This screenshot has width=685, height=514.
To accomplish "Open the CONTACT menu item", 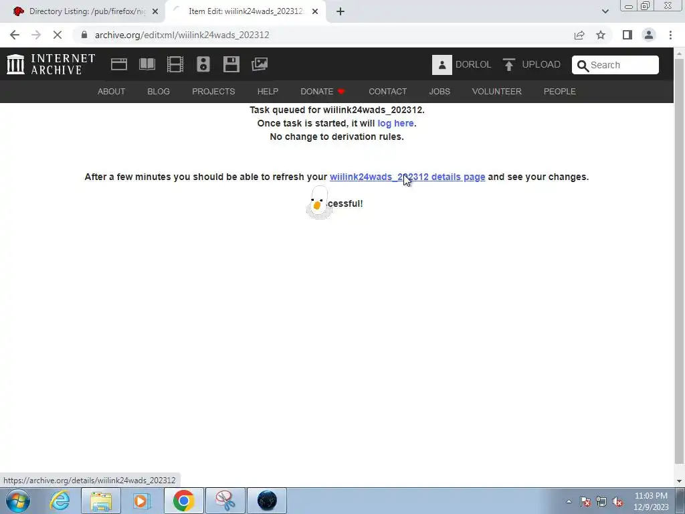I will pyautogui.click(x=387, y=91).
